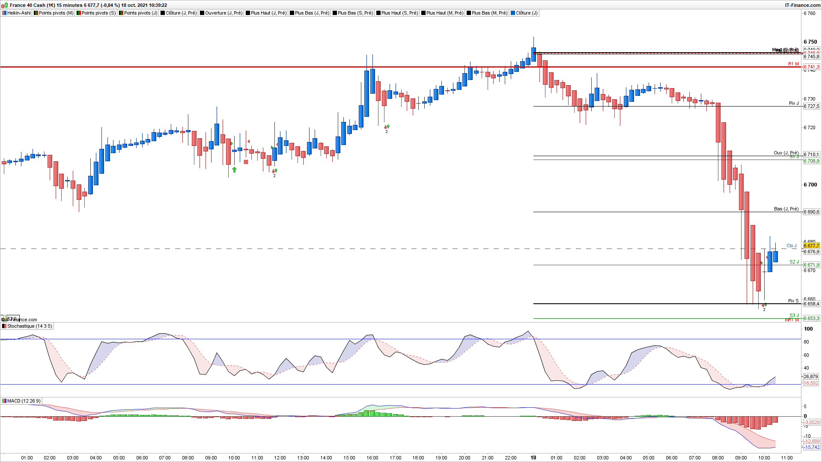Click the Plus Haut (J, Pré) label
The image size is (822, 462).
tap(268, 13)
